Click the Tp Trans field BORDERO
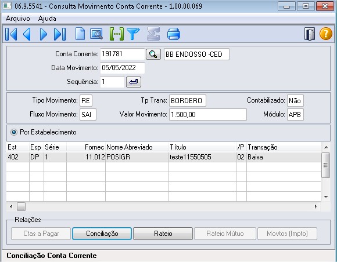Screen dimensions: 337x262 coord(188,100)
